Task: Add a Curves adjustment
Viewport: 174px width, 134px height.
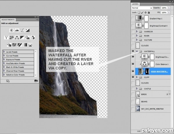Action: click(22, 30)
